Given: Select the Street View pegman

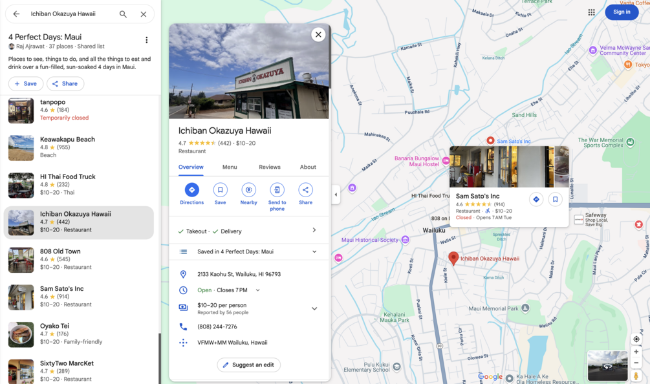Looking at the screenshot, I should (636, 376).
